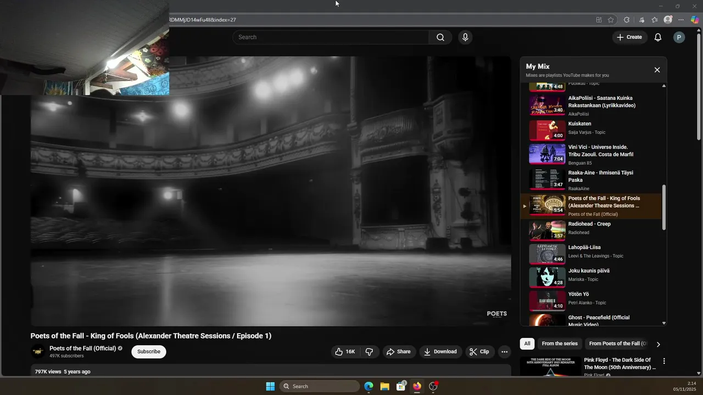Select the All filter chip
Viewport: 703px width, 395px height.
pos(527,343)
